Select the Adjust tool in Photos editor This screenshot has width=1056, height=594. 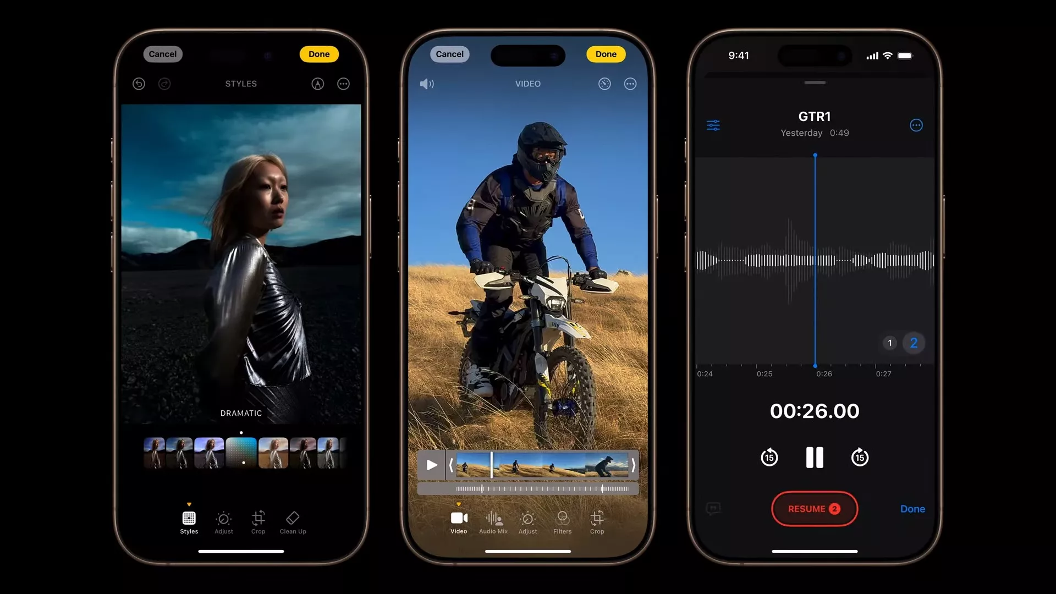coord(223,521)
